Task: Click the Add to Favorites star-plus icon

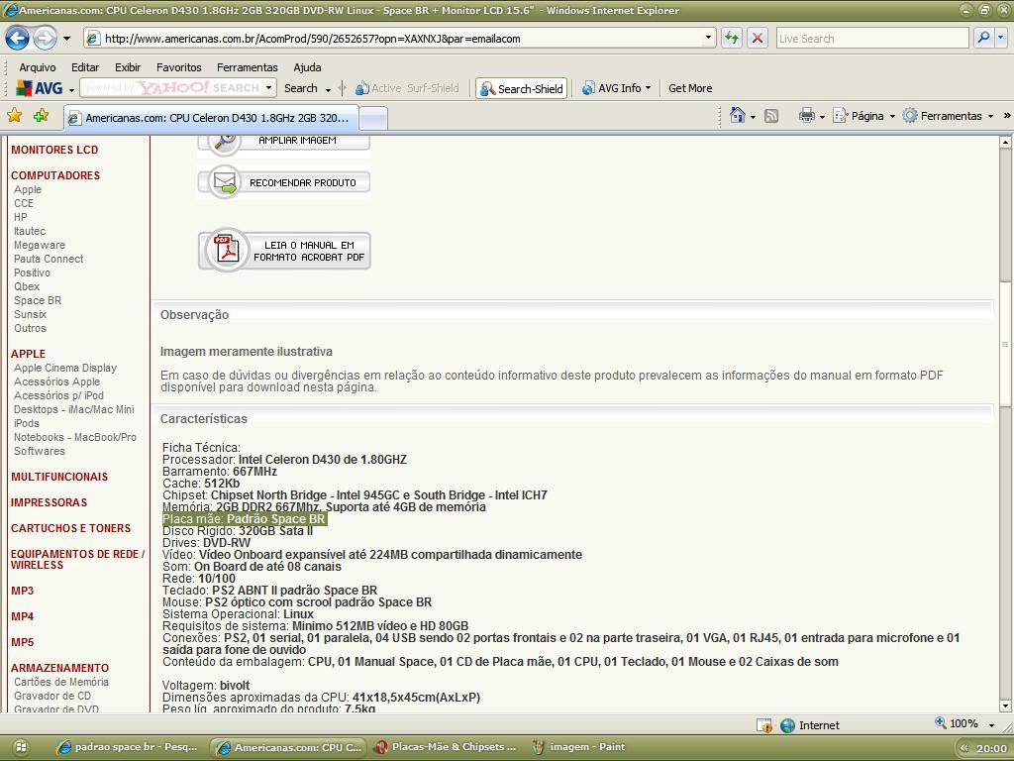Action: point(42,116)
